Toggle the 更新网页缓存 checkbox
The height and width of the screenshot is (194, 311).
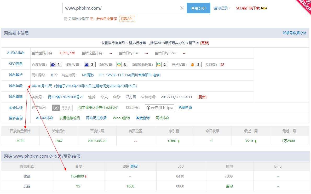(x=65, y=19)
